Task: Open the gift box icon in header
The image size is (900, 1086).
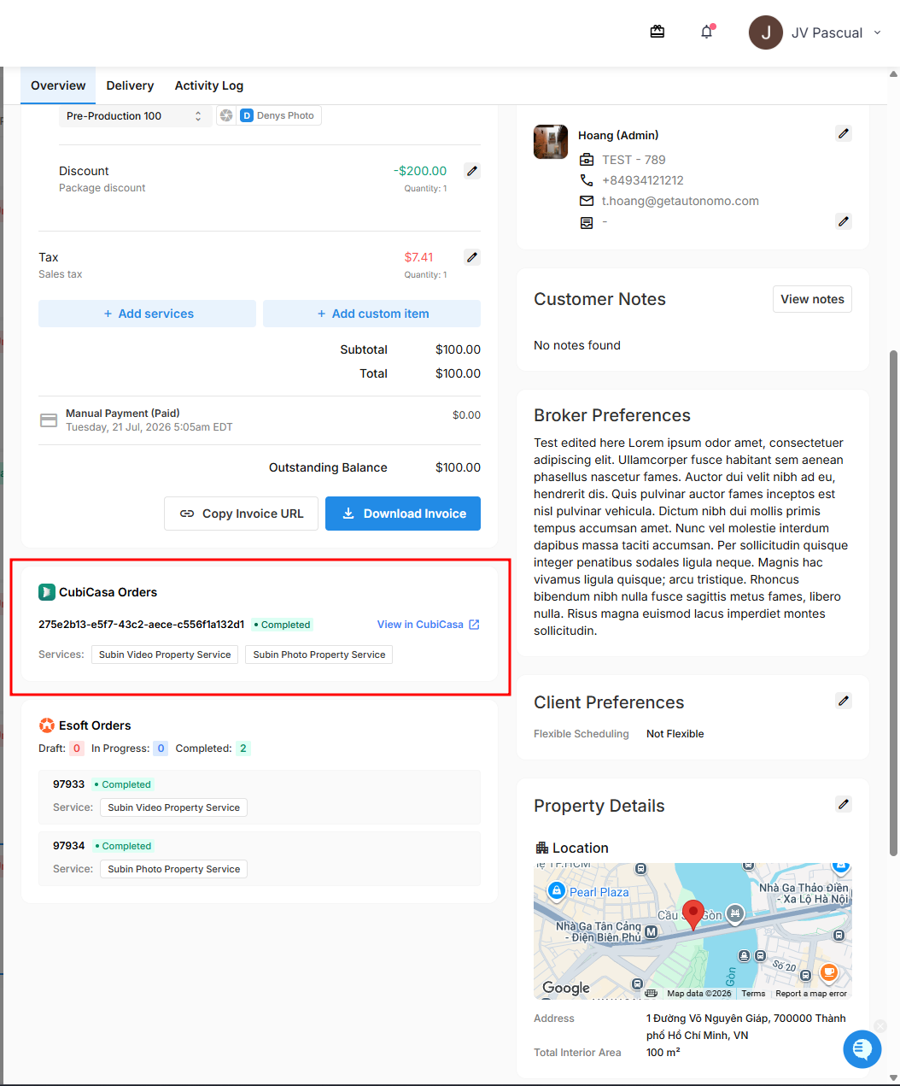Action: [x=657, y=32]
